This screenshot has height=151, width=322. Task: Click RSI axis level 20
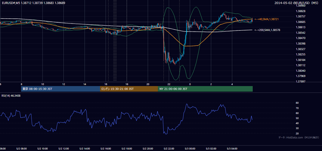(x=297, y=133)
